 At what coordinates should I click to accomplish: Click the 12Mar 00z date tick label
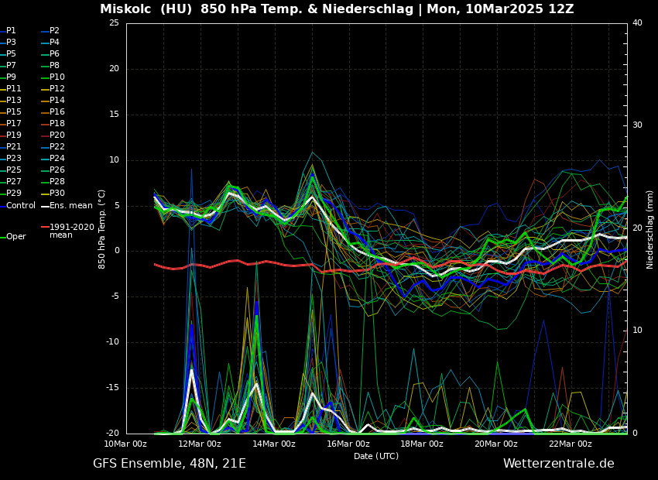pyautogui.click(x=200, y=444)
